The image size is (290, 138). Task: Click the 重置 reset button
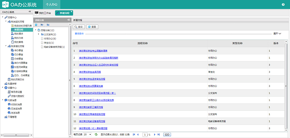(x=92, y=27)
